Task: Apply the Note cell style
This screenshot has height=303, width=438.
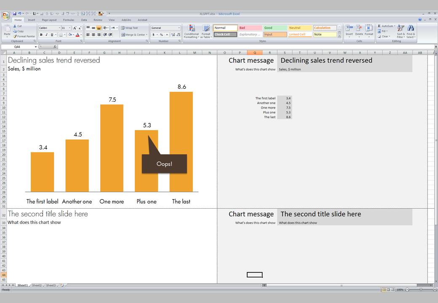Action: (x=325, y=35)
